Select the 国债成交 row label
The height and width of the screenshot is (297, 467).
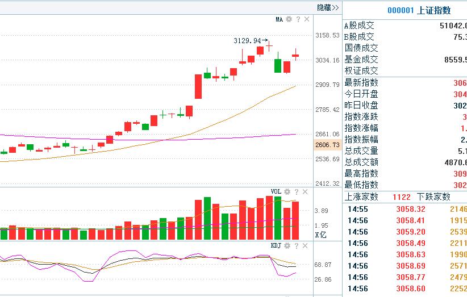(x=361, y=48)
